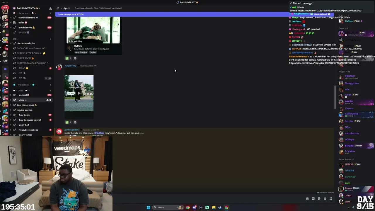
Task: Open Windows Start menu
Action: point(149,207)
